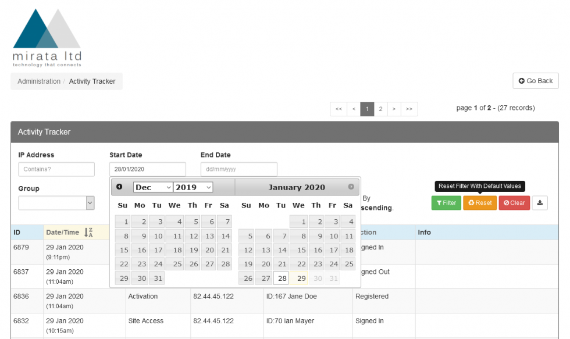This screenshot has height=339, width=570.
Task: Jump to the first page of results
Action: [339, 109]
